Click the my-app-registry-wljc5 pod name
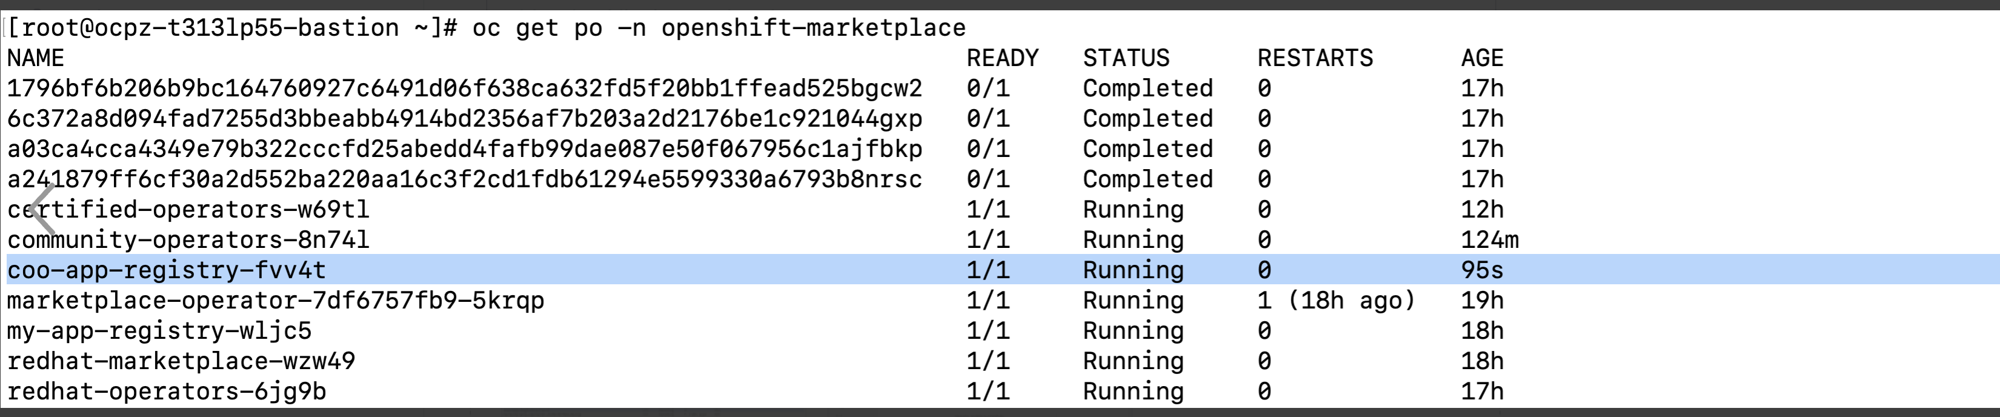The image size is (2000, 417). [x=159, y=331]
